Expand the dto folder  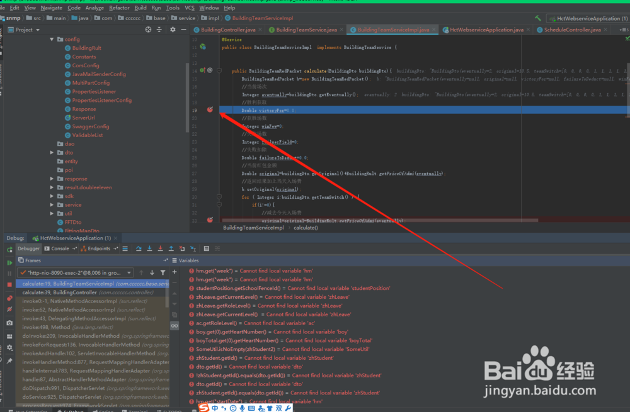(52, 152)
